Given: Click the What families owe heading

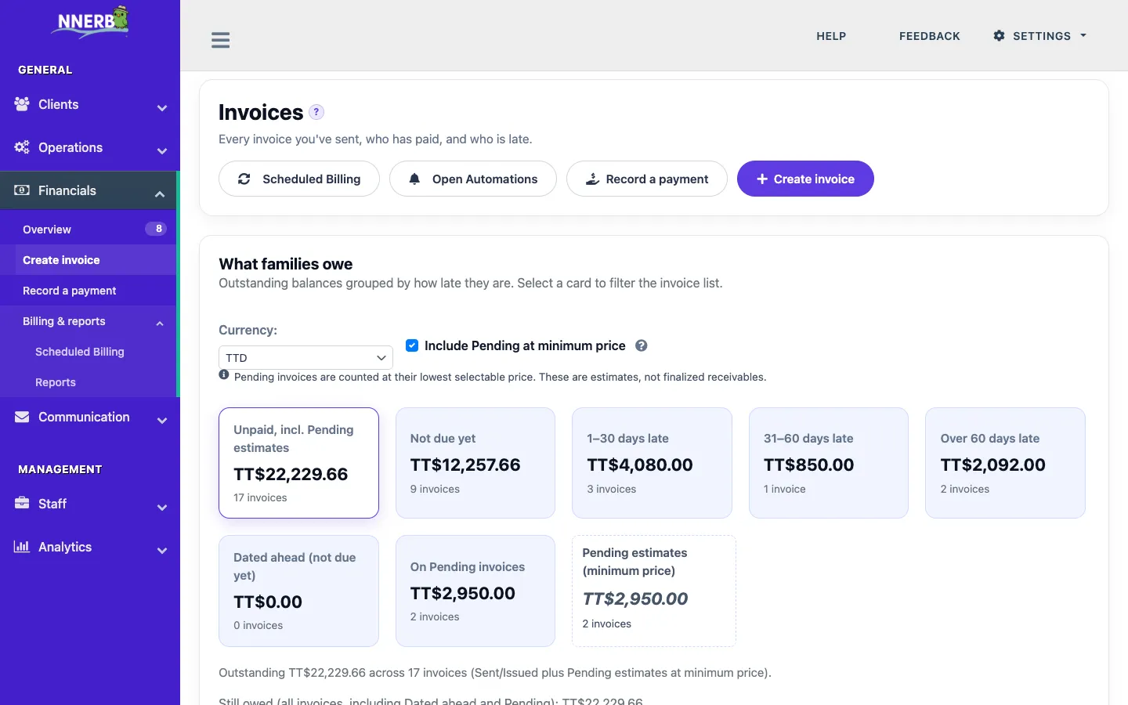Looking at the screenshot, I should (286, 264).
